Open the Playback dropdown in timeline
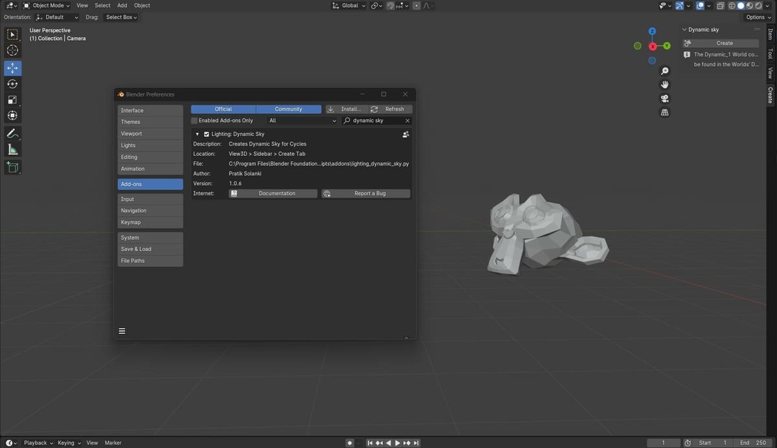 pos(38,443)
